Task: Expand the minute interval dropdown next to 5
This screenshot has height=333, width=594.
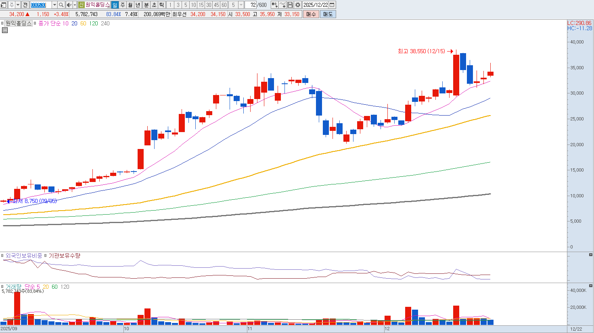Action: [x=241, y=5]
